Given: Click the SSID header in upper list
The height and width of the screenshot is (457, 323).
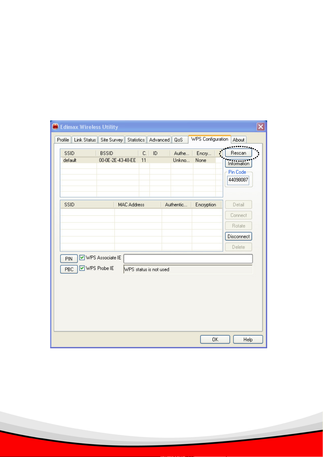Looking at the screenshot, I should (x=78, y=153).
